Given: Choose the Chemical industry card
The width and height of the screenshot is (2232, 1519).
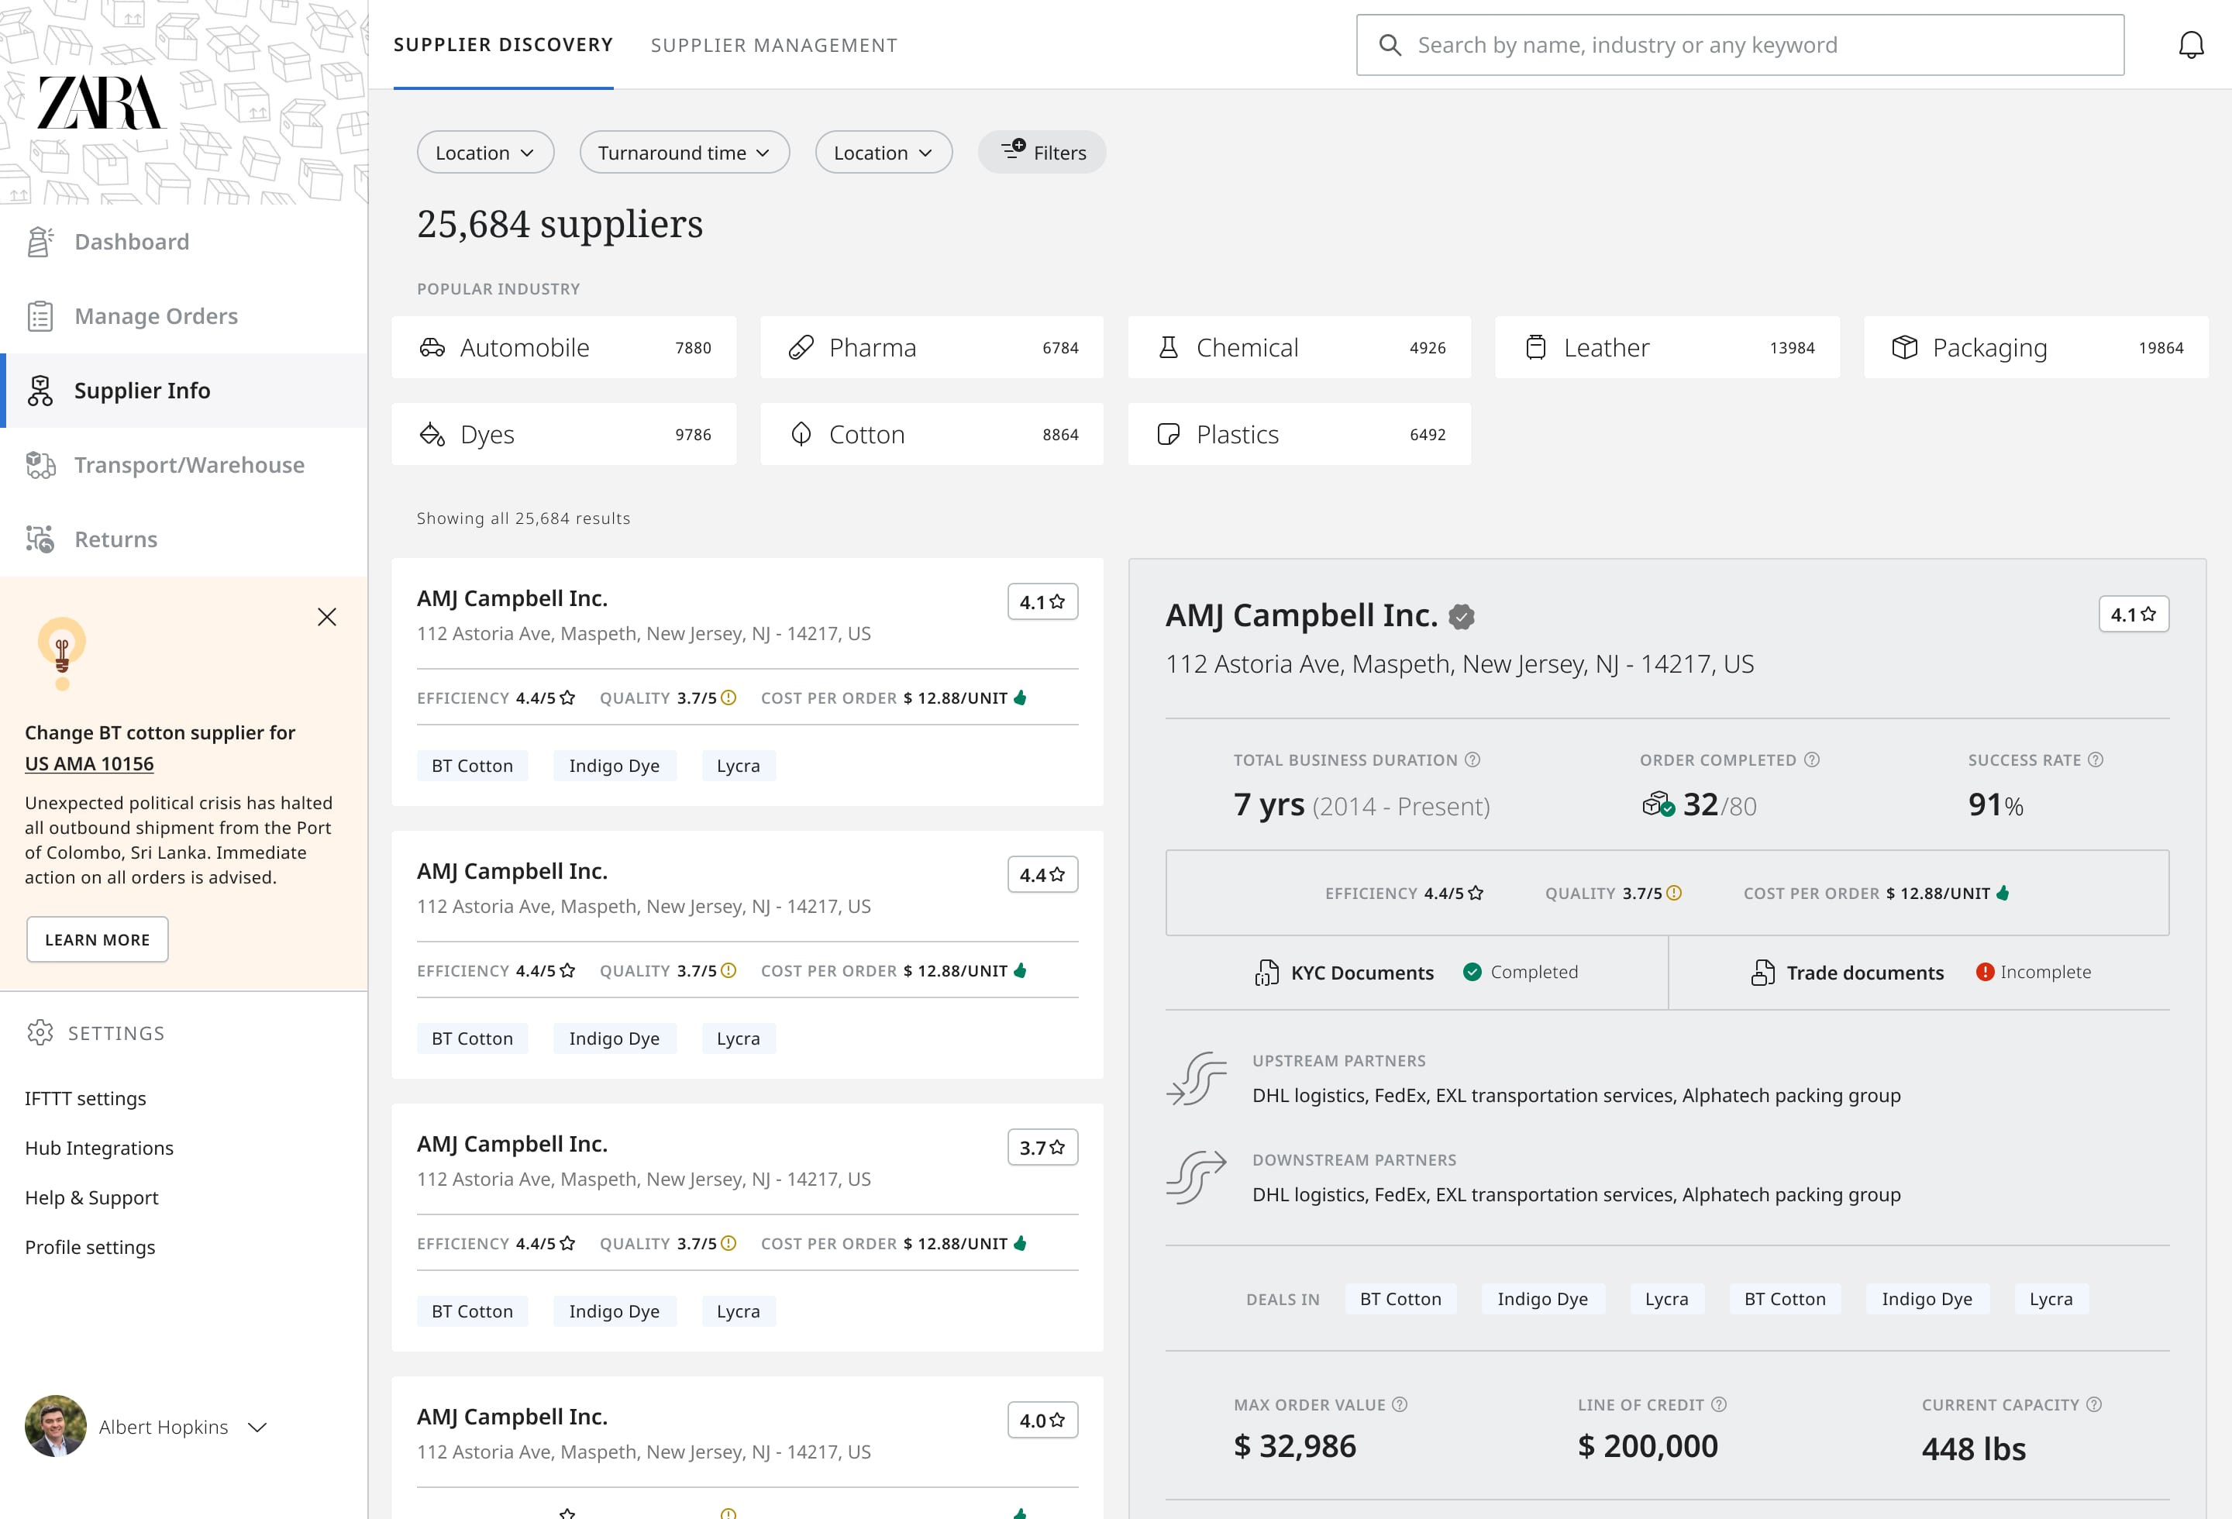Looking at the screenshot, I should (x=1298, y=347).
